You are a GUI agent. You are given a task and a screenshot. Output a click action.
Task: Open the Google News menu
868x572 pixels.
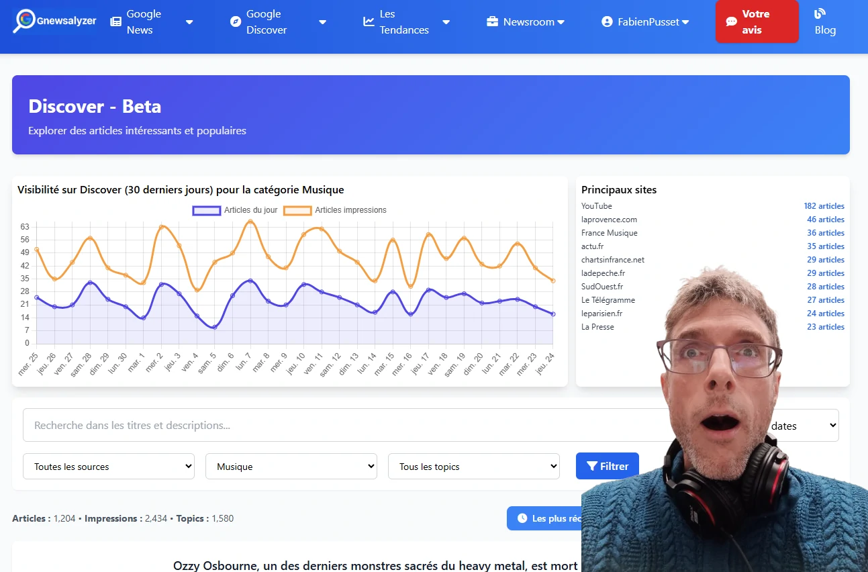[152, 21]
